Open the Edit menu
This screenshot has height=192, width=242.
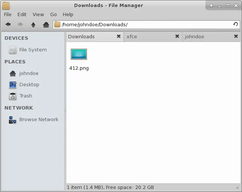[x=22, y=15]
